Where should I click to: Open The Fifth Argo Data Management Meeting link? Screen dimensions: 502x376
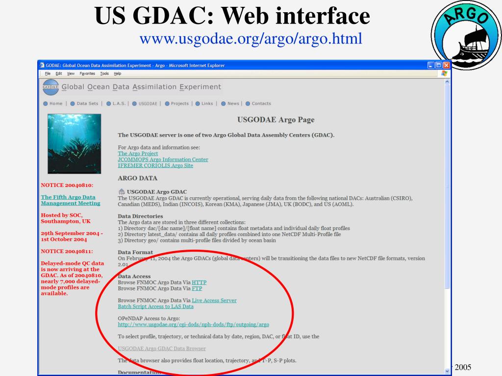click(x=71, y=200)
